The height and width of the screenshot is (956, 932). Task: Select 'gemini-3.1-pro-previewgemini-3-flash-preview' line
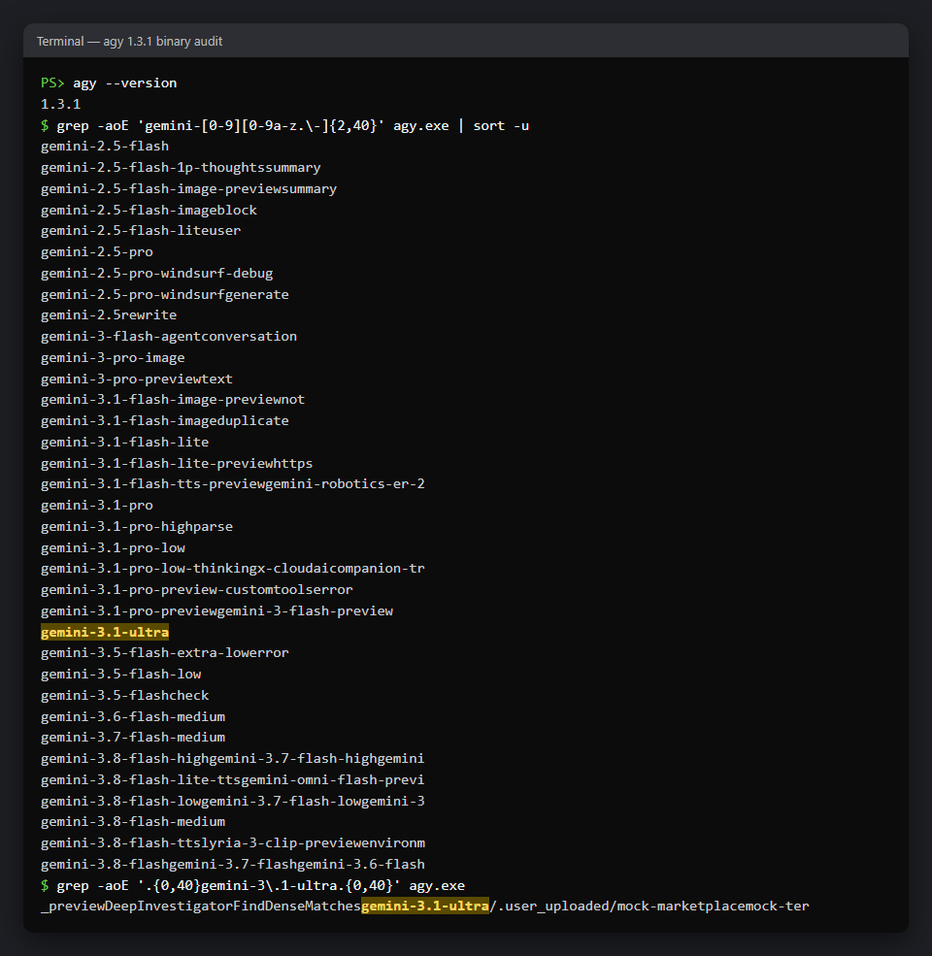(x=217, y=610)
